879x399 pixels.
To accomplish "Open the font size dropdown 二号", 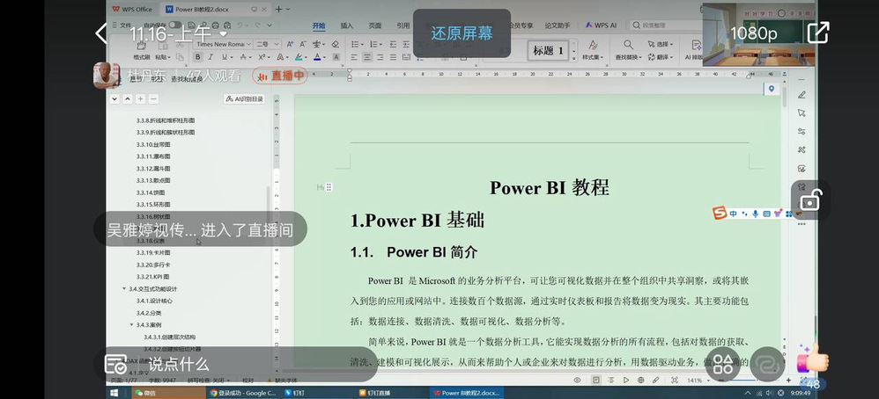I will click(x=267, y=44).
